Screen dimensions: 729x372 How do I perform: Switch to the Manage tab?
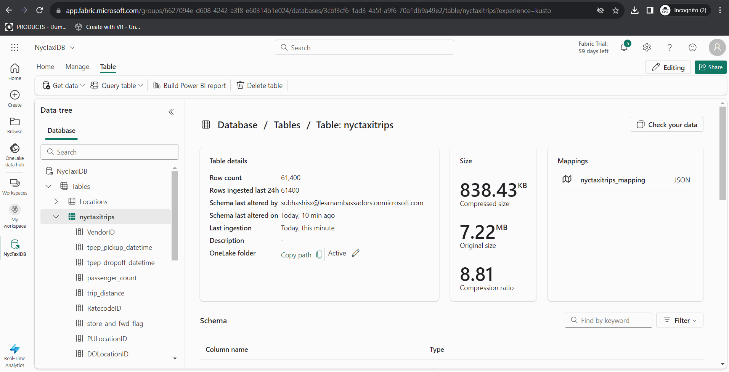pyautogui.click(x=77, y=67)
